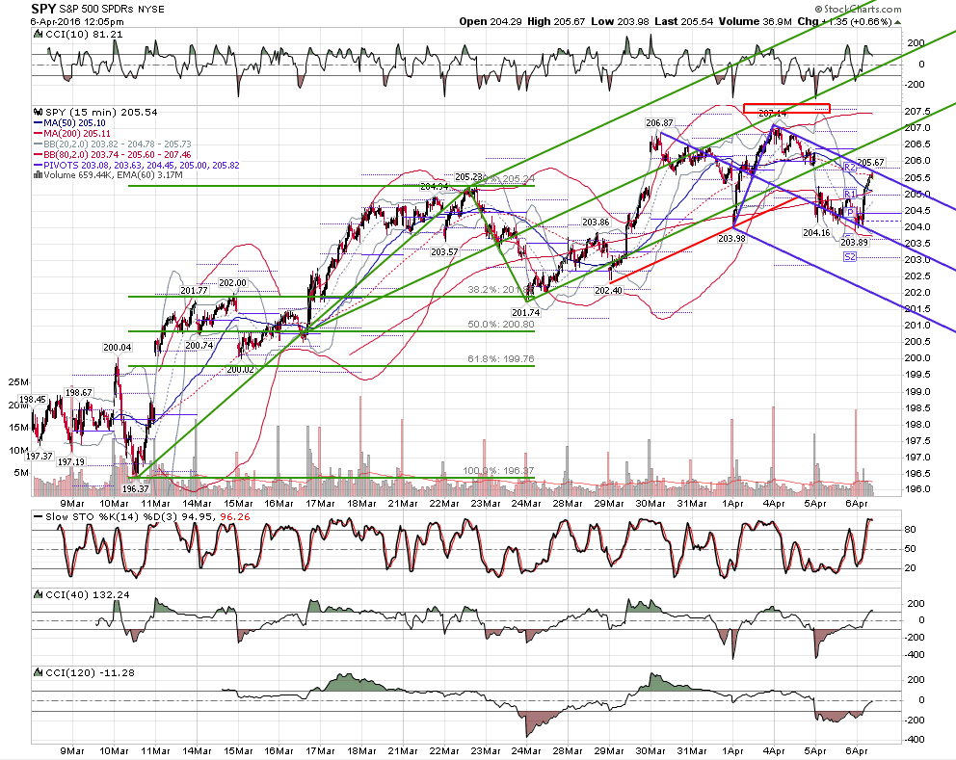Screen dimensions: 956x760
Task: Click the CCI(40) indicator area icon
Action: click(39, 595)
